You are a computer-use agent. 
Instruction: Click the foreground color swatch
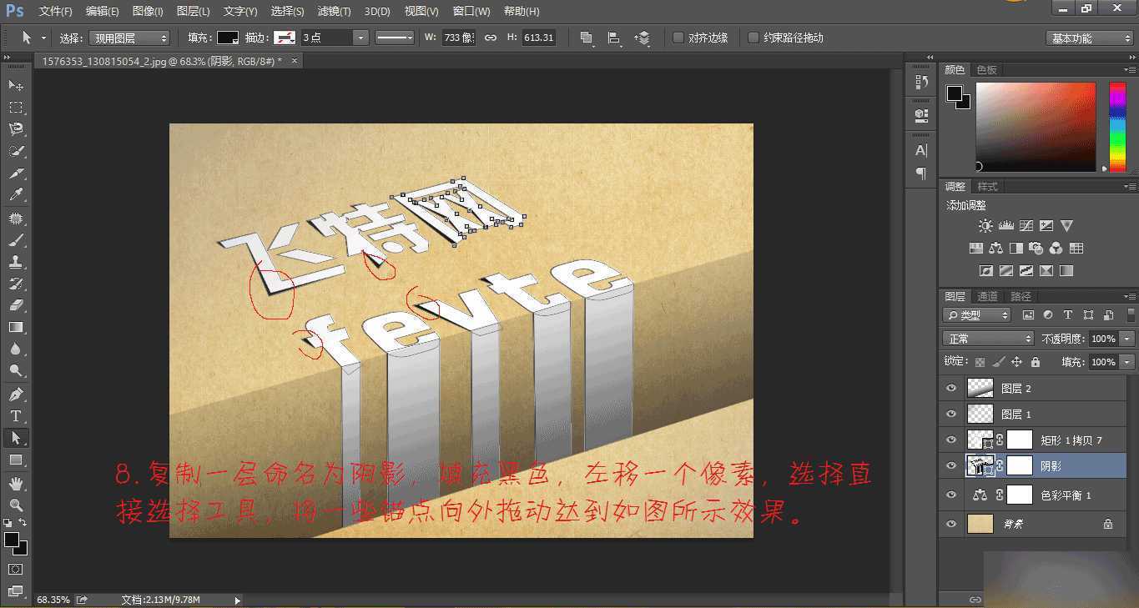(955, 94)
